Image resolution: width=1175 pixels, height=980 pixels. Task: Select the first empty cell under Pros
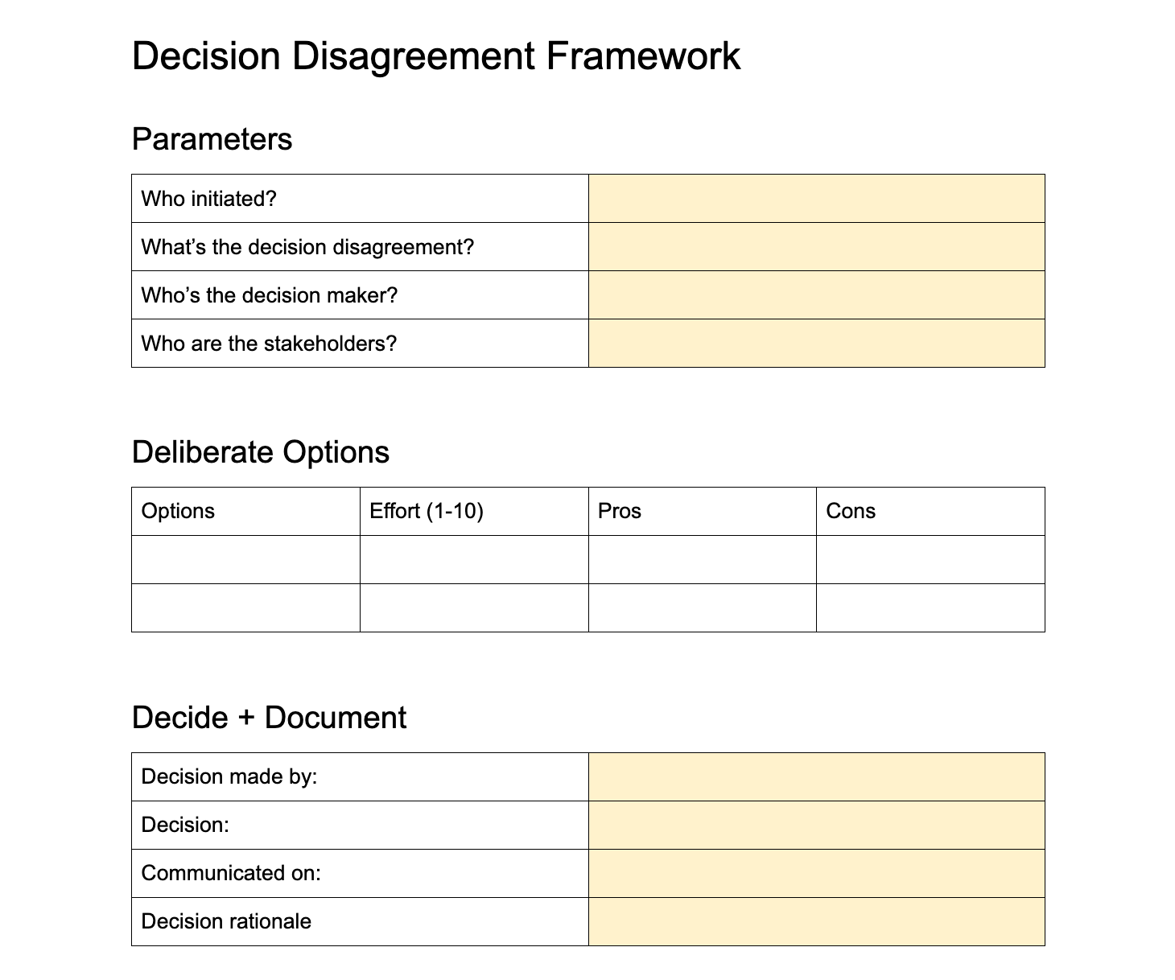point(703,560)
